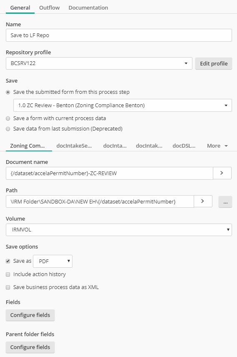Image resolution: width=237 pixels, height=357 pixels.
Task: Click the Edit profile button
Action: [x=214, y=63]
